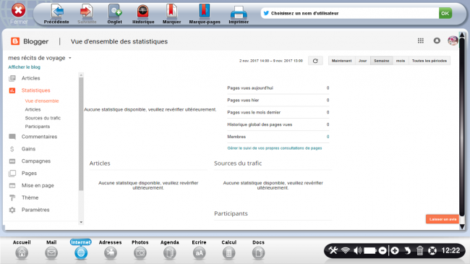This screenshot has height=264, width=470.
Task: Click the Twitter username input field
Action: (x=349, y=13)
